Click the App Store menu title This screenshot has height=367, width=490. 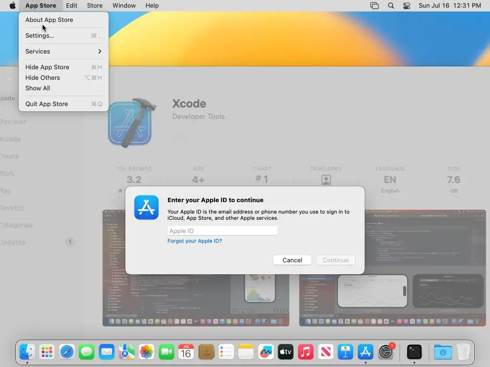pos(41,5)
